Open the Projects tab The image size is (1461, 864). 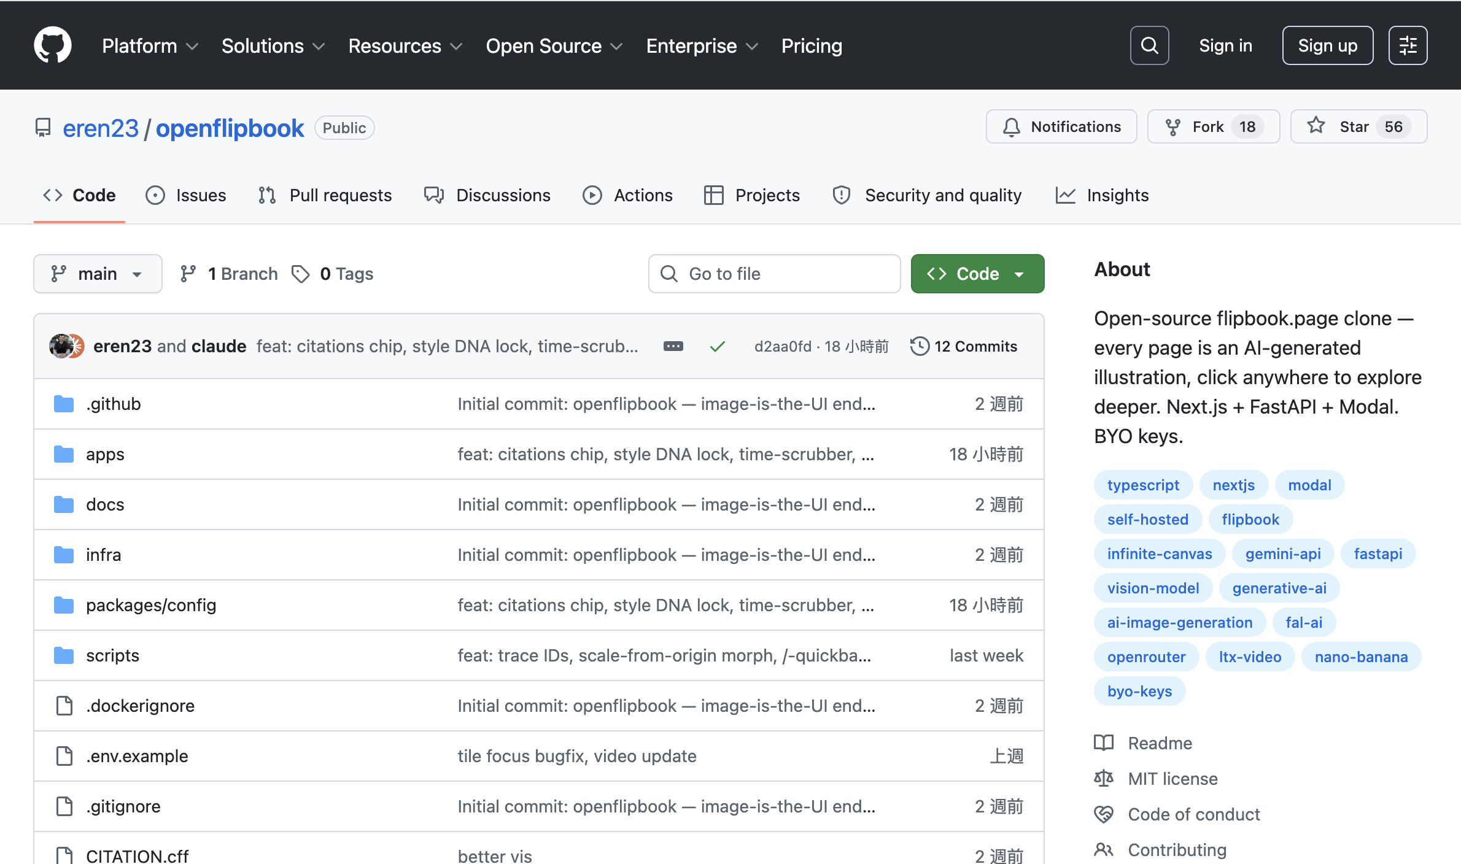752,195
